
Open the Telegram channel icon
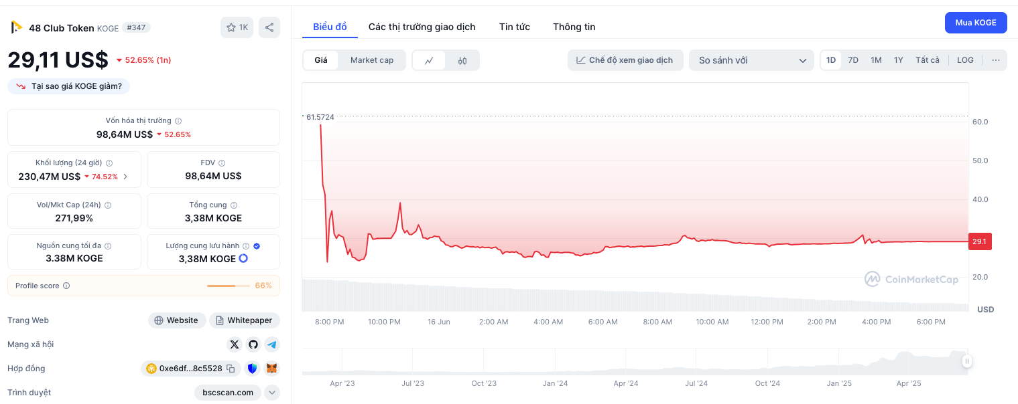coord(271,344)
